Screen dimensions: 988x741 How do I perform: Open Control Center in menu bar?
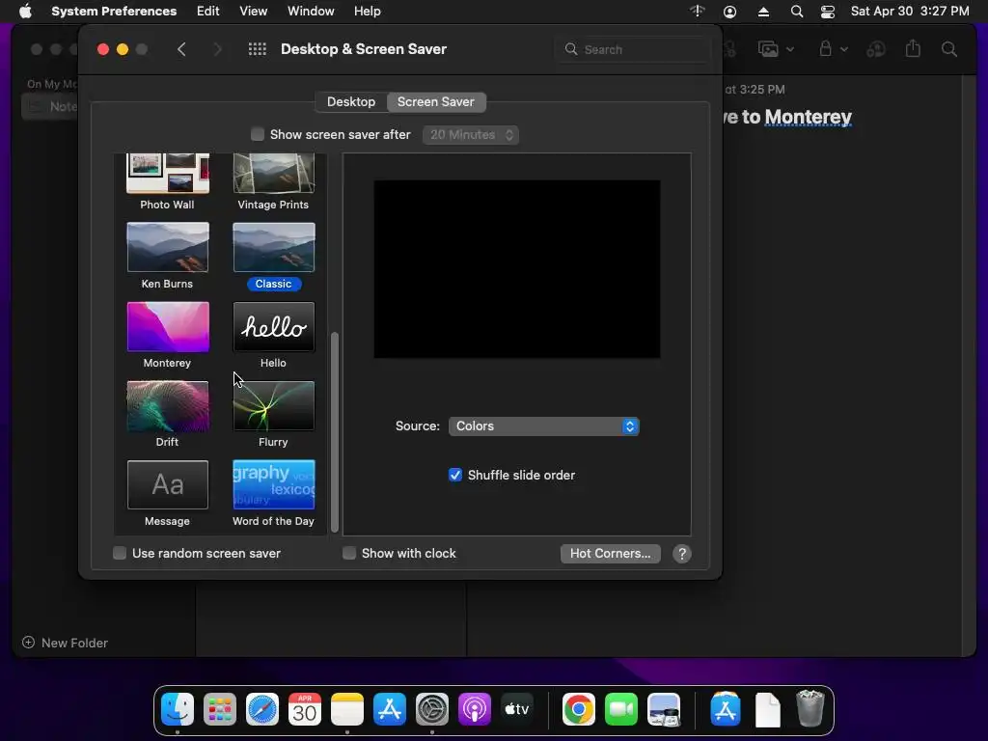(x=827, y=12)
